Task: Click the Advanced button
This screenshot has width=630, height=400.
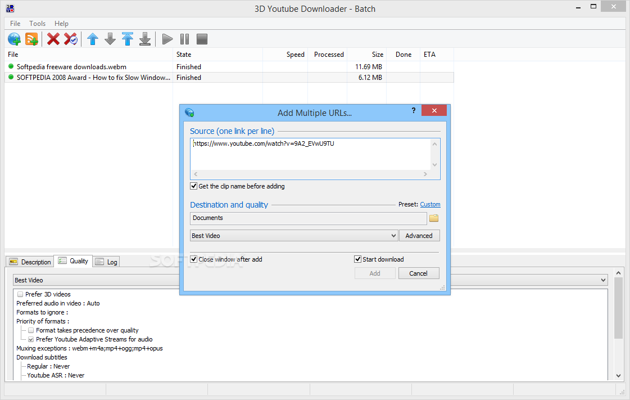Action: pos(419,236)
